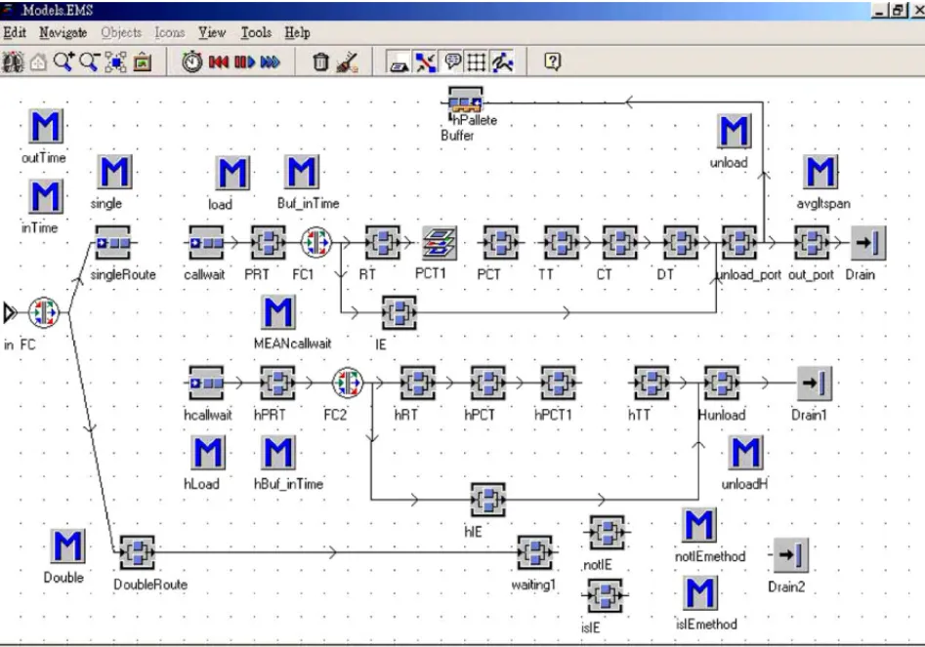Select the hLoad method object
Screen dimensions: 925x647
208,453
